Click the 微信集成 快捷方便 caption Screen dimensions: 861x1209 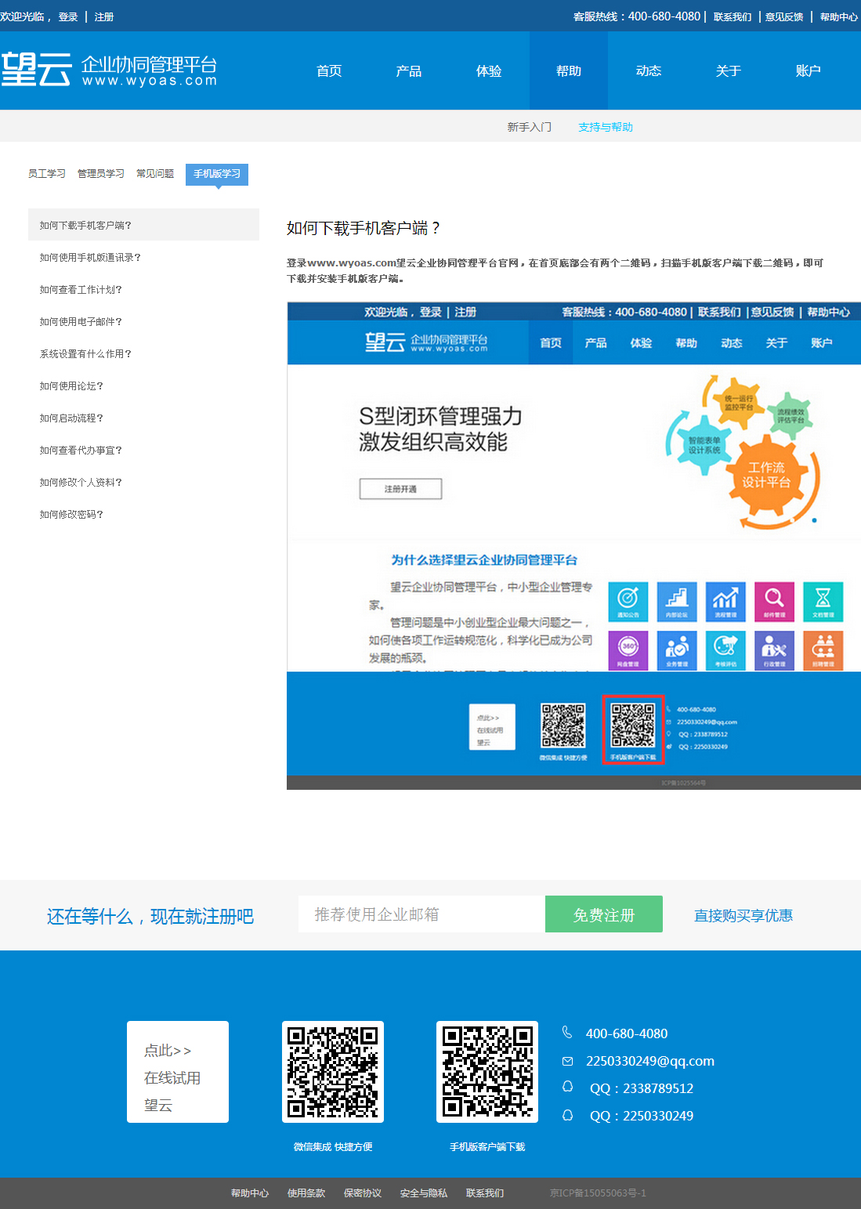tap(333, 1147)
